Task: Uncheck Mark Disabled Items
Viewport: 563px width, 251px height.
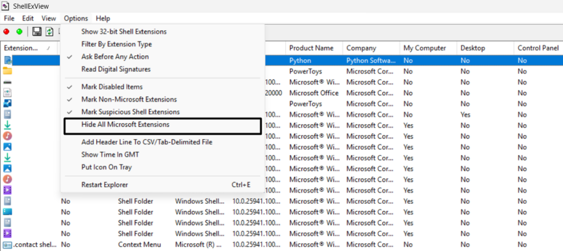Action: pos(112,87)
